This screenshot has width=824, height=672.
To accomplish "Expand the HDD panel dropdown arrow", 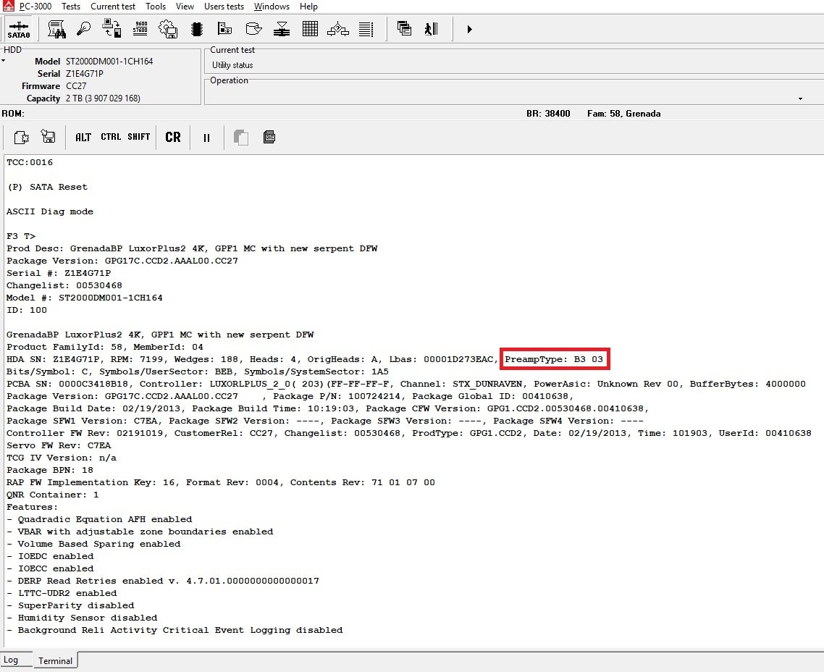I will 4,61.
